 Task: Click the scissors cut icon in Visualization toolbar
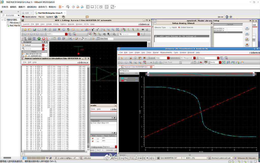click(131, 58)
